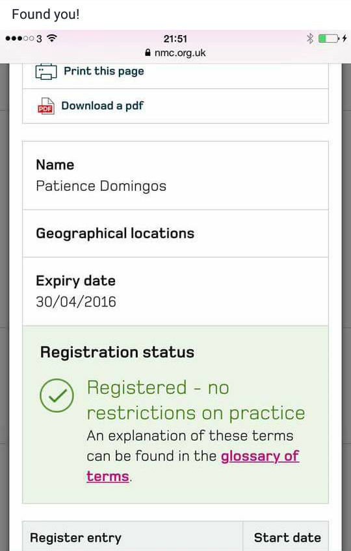351x551 pixels.
Task: Click the Patience Domingos name text
Action: click(101, 186)
